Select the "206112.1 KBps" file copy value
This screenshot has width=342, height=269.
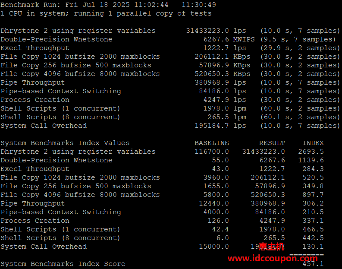click(223, 57)
